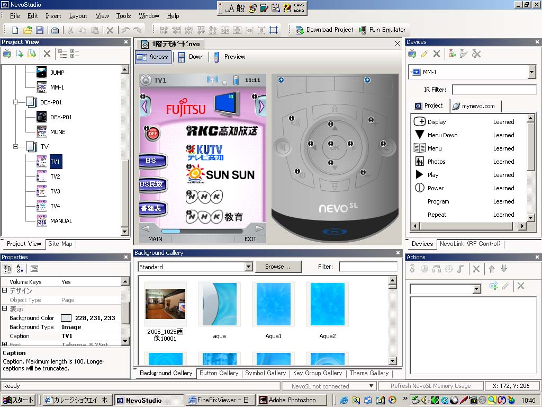Click collapse-all tree icon in Project View toolbar
This screenshot has height=407, width=542.
click(x=75, y=54)
